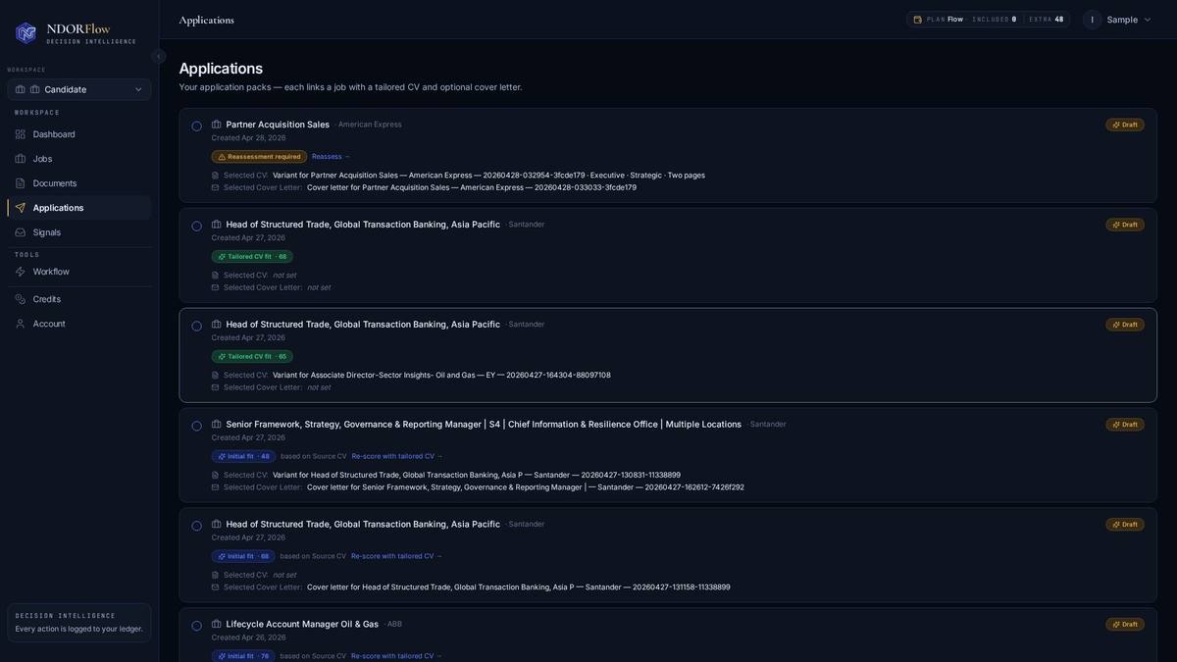The height and width of the screenshot is (662, 1177).
Task: Collapse the sidebar with the arrow handle
Action: (x=159, y=56)
